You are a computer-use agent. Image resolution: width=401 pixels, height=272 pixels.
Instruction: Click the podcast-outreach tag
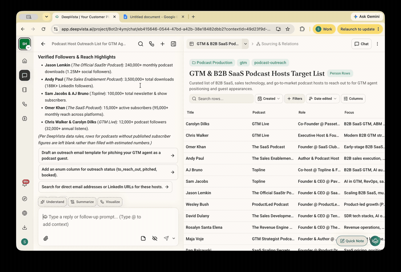[270, 62]
